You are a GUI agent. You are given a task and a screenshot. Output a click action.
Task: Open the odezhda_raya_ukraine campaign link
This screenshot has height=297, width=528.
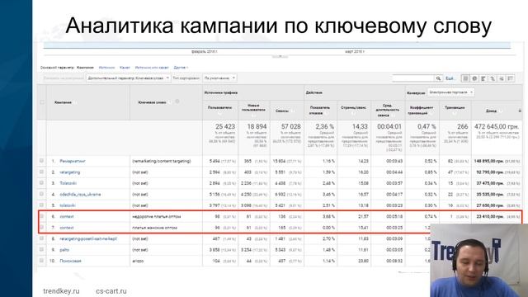[x=80, y=195]
